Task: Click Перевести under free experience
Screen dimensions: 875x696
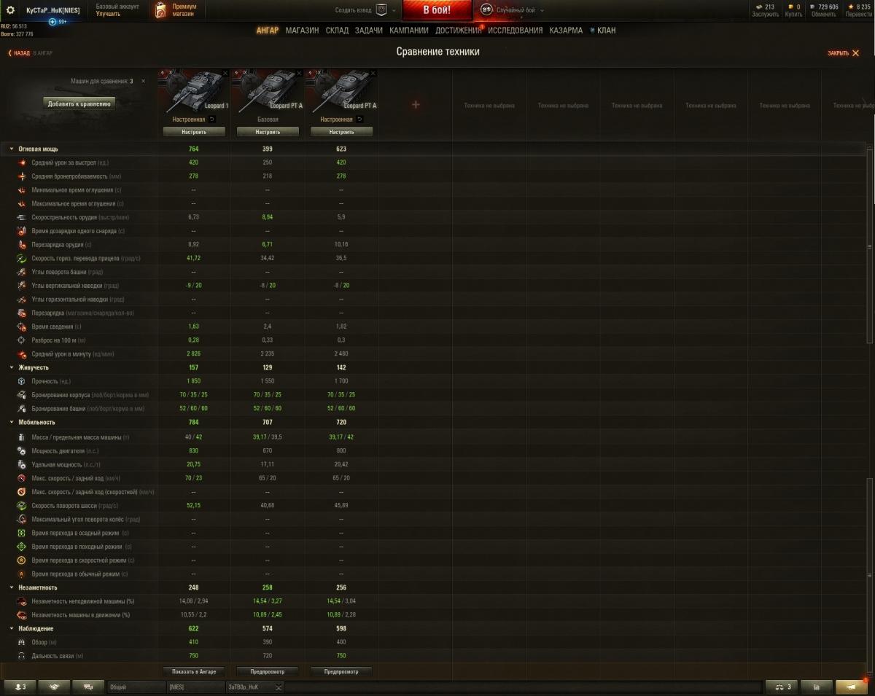Action: [858, 15]
